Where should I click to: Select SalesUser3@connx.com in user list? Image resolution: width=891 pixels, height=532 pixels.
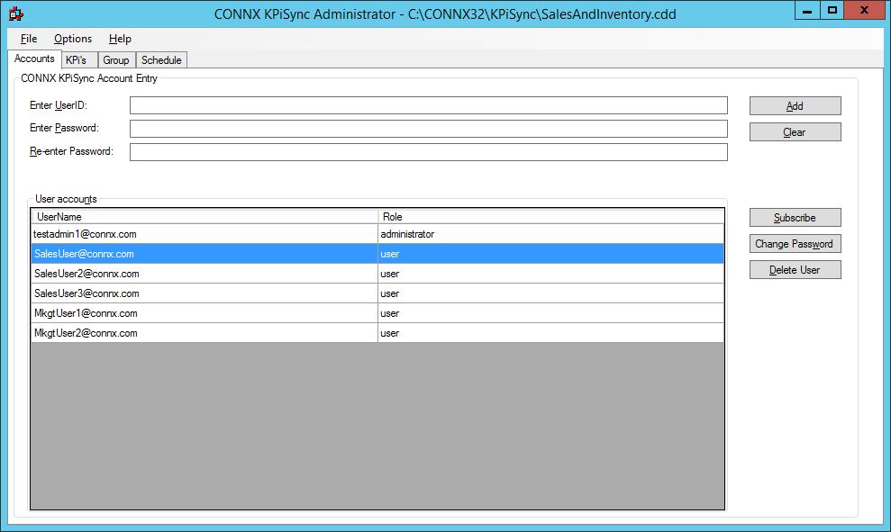coord(205,293)
